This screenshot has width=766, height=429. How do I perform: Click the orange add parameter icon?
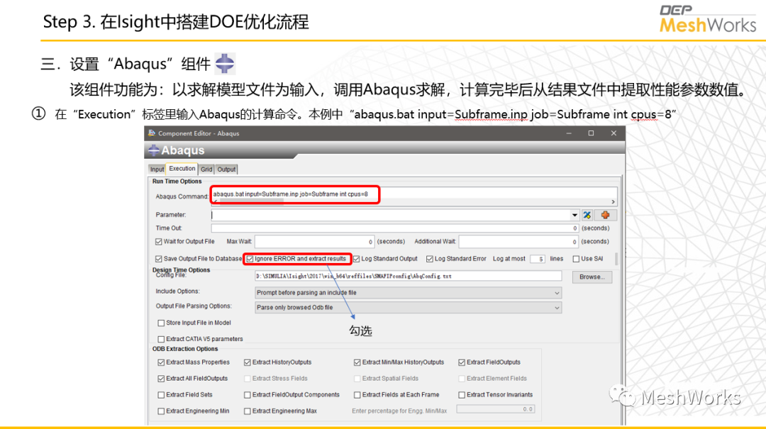[x=605, y=215]
